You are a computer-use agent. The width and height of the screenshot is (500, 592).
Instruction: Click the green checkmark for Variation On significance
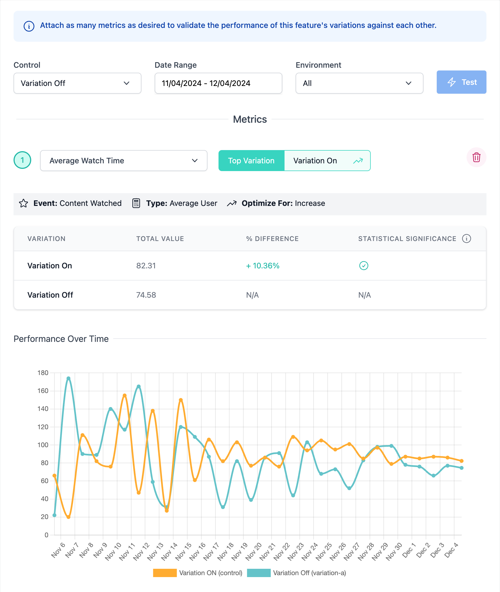click(x=364, y=266)
